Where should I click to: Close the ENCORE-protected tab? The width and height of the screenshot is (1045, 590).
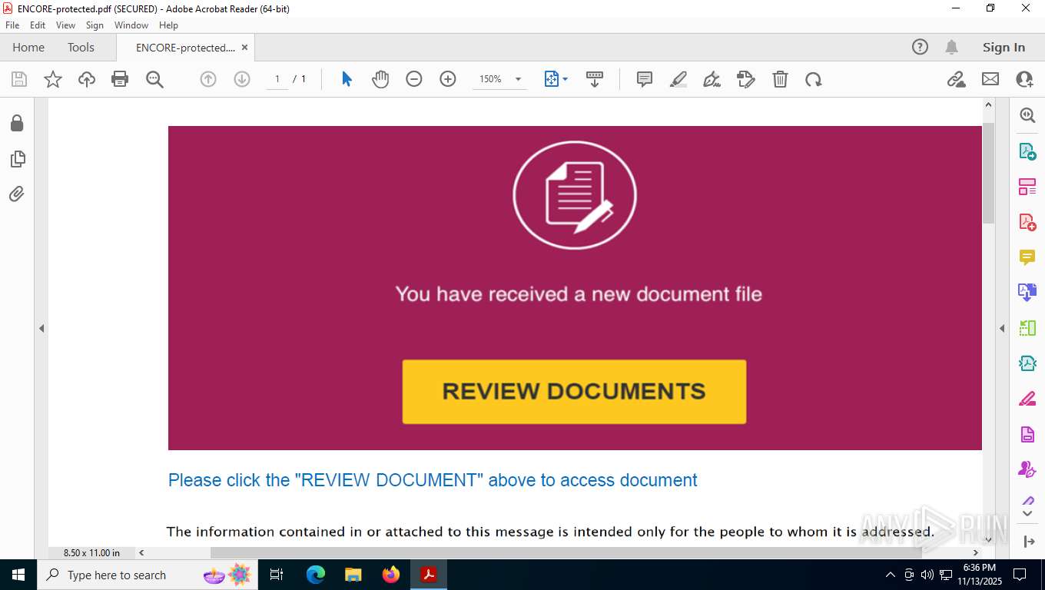pyautogui.click(x=244, y=47)
